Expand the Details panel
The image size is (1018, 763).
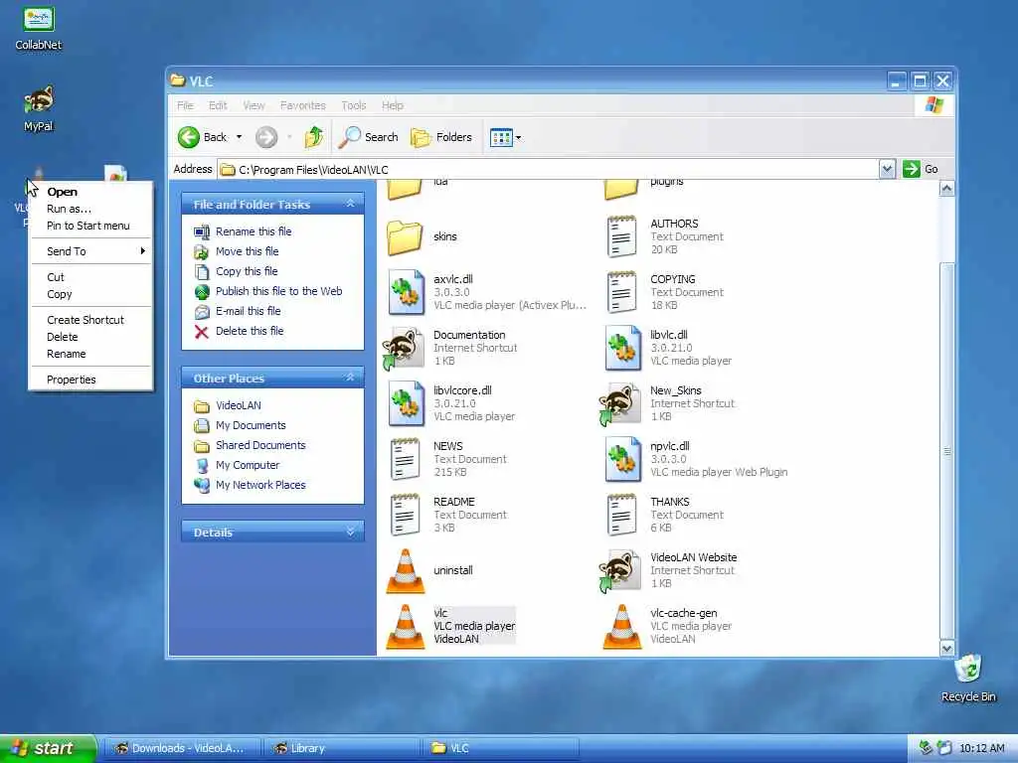(351, 532)
